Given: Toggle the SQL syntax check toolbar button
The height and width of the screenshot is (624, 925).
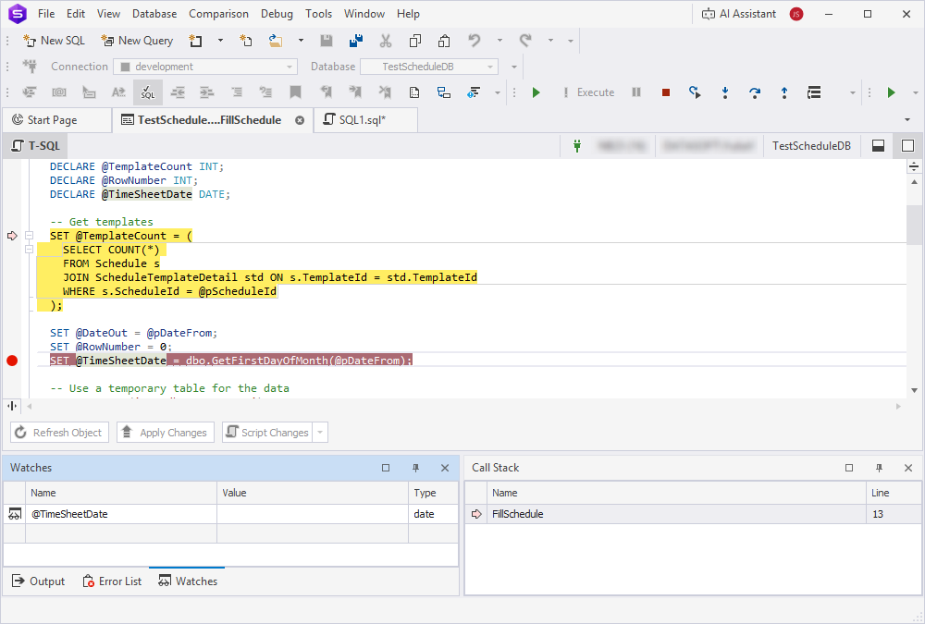Looking at the screenshot, I should tap(148, 92).
